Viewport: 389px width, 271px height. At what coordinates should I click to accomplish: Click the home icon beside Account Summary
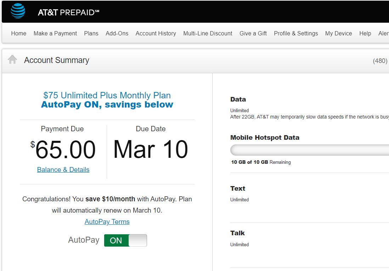tap(12, 60)
